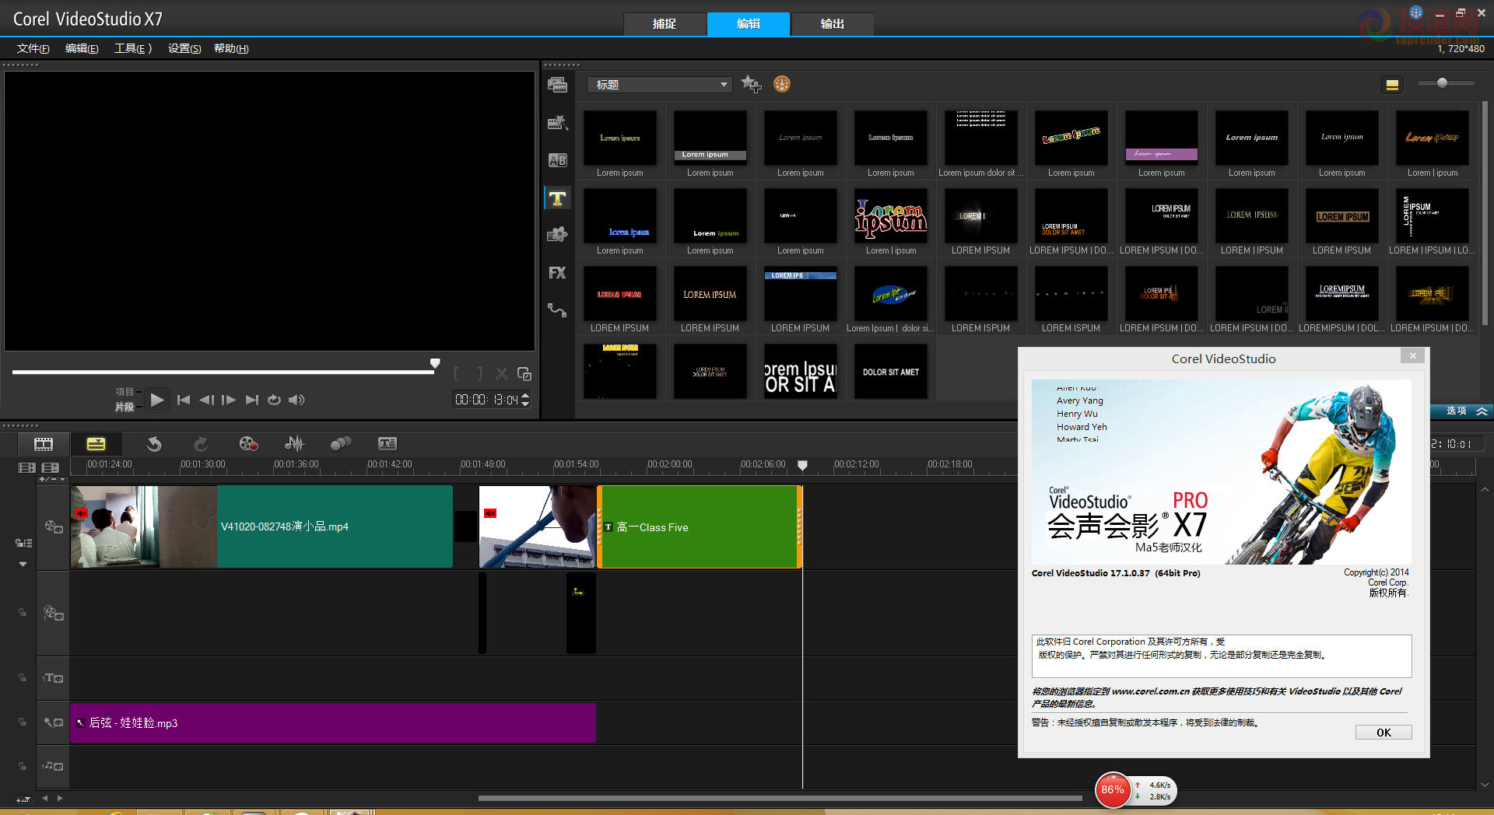Open the Path library icon

click(557, 310)
